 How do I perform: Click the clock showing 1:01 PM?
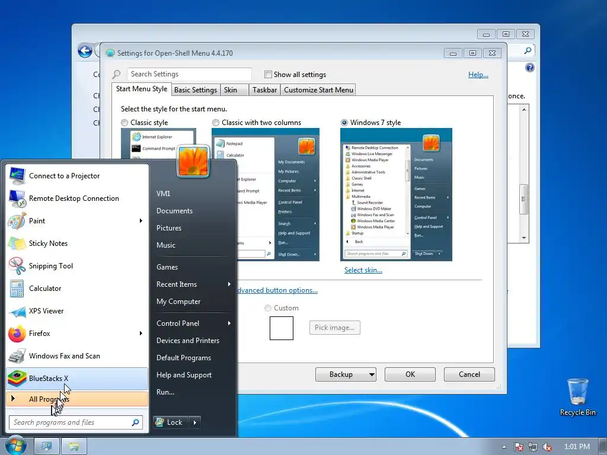tap(577, 447)
